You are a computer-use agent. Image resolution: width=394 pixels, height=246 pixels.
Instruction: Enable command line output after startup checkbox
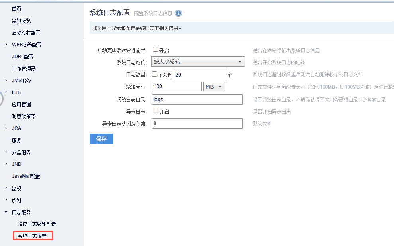click(155, 50)
